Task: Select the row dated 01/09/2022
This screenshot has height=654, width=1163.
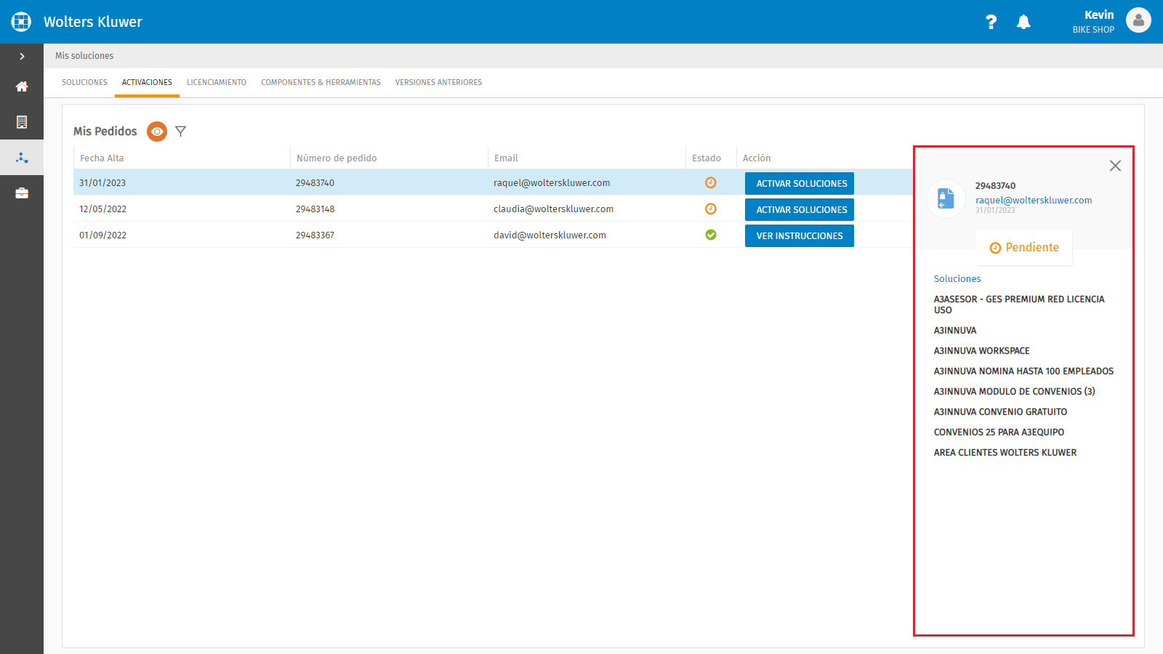Action: 493,235
